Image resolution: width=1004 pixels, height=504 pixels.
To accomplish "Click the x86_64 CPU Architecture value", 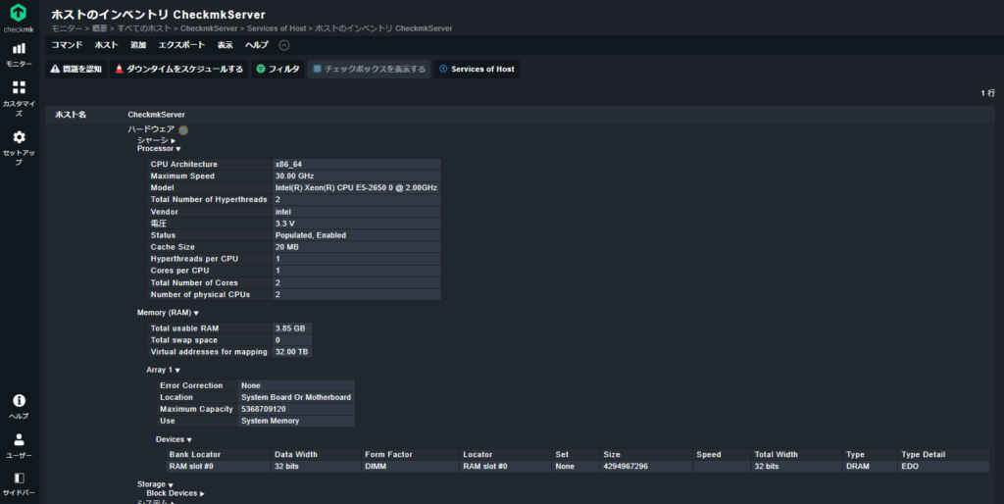I will [288, 165].
